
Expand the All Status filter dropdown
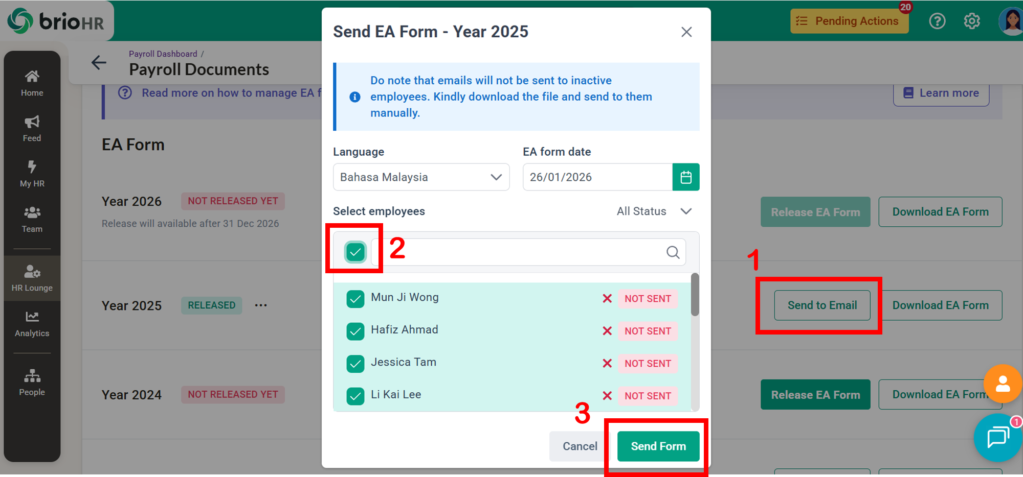(654, 211)
